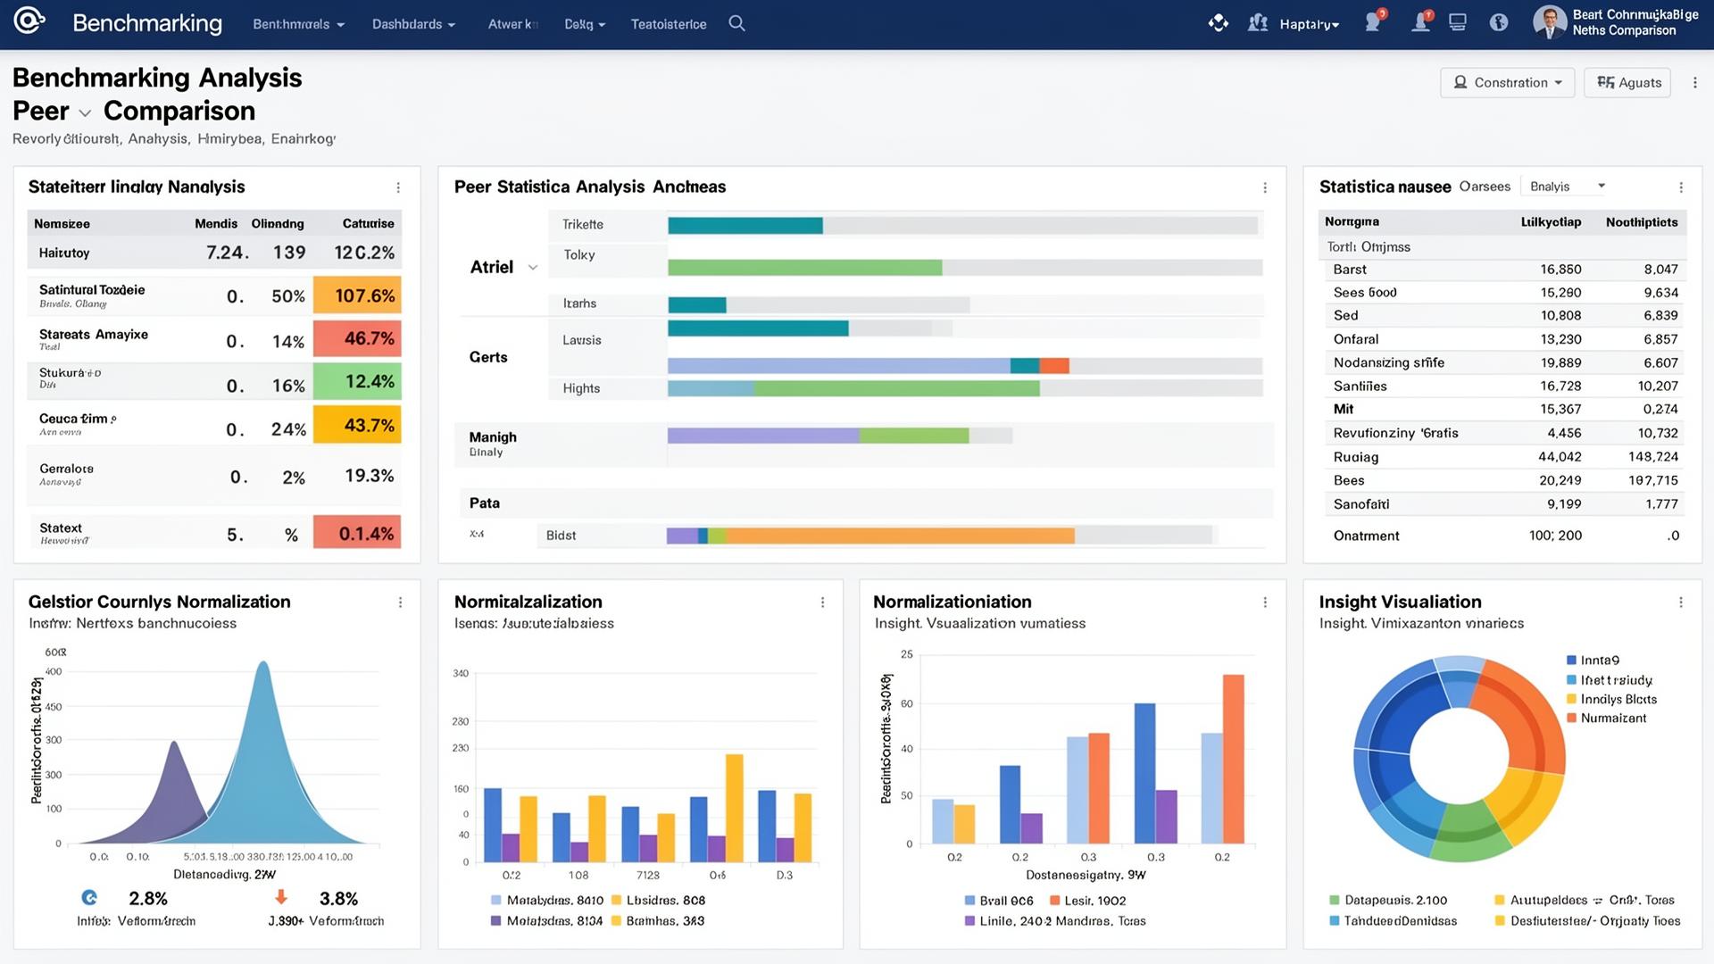The width and height of the screenshot is (1714, 964).
Task: Open the Benthmraals menu
Action: point(298,24)
